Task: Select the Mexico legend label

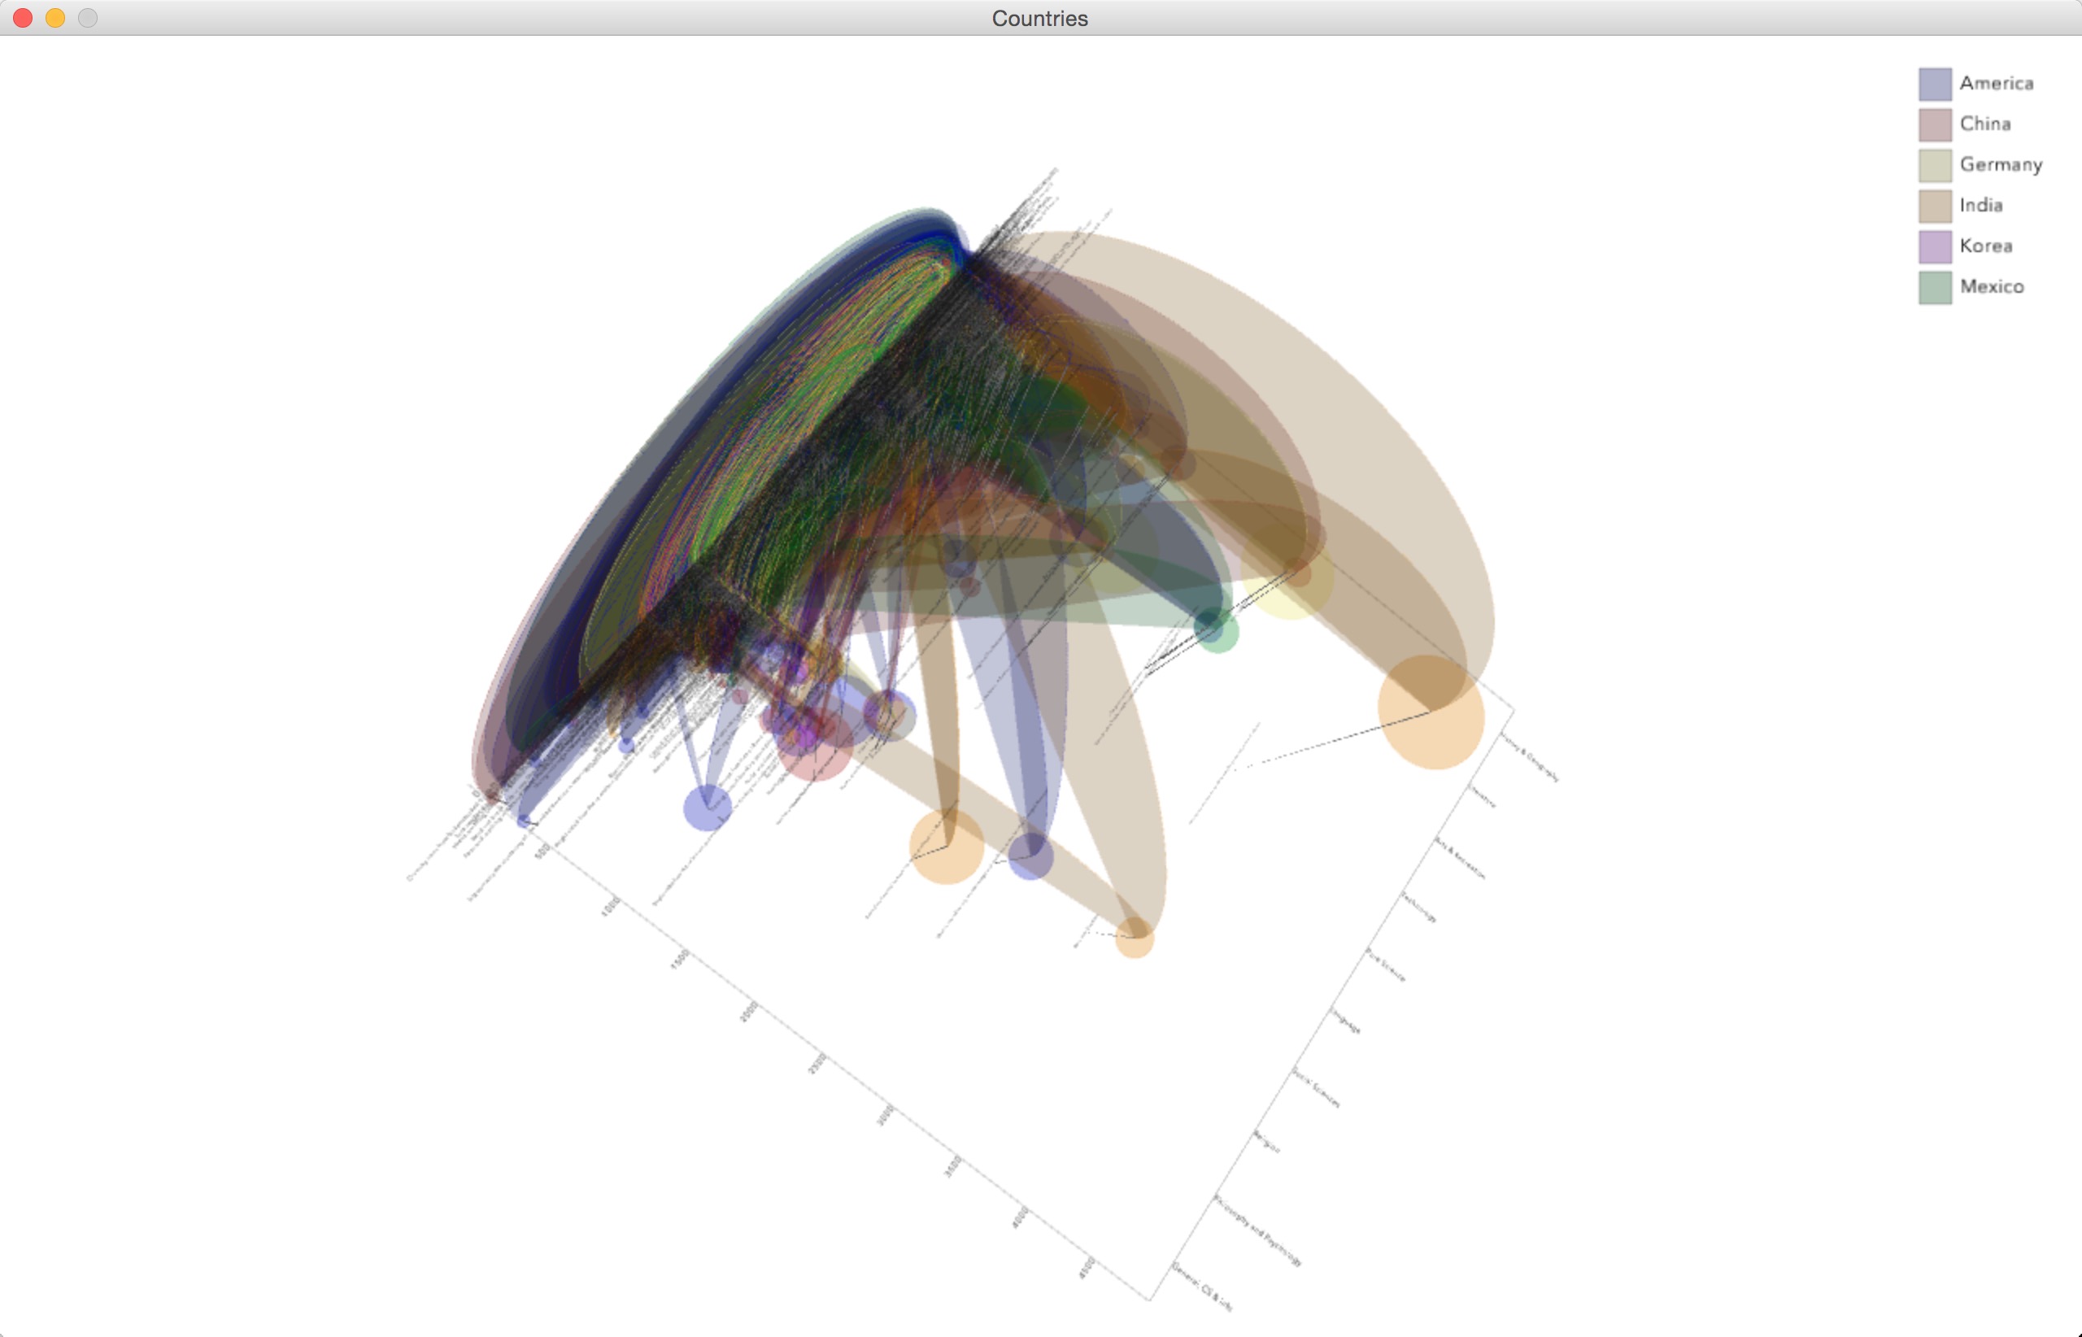Action: point(1992,286)
